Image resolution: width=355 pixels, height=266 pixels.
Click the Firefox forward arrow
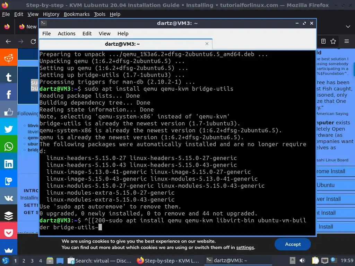21,42
